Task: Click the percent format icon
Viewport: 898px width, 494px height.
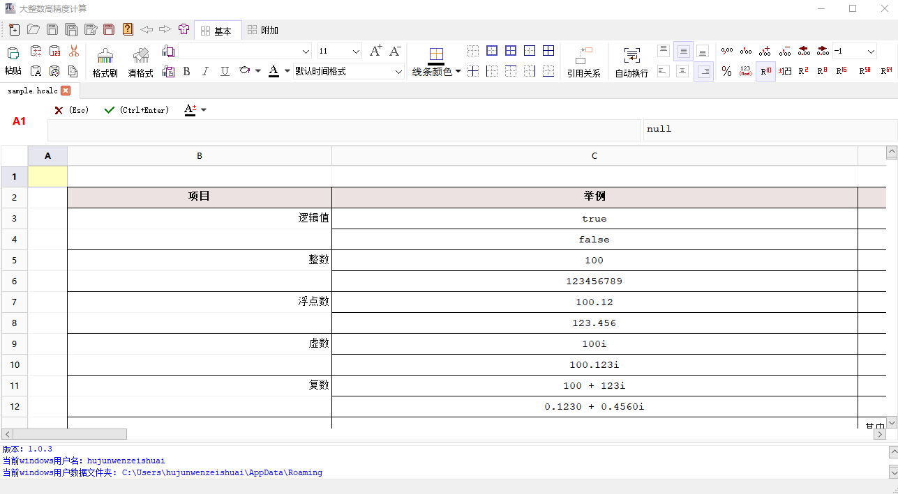Action: click(726, 71)
